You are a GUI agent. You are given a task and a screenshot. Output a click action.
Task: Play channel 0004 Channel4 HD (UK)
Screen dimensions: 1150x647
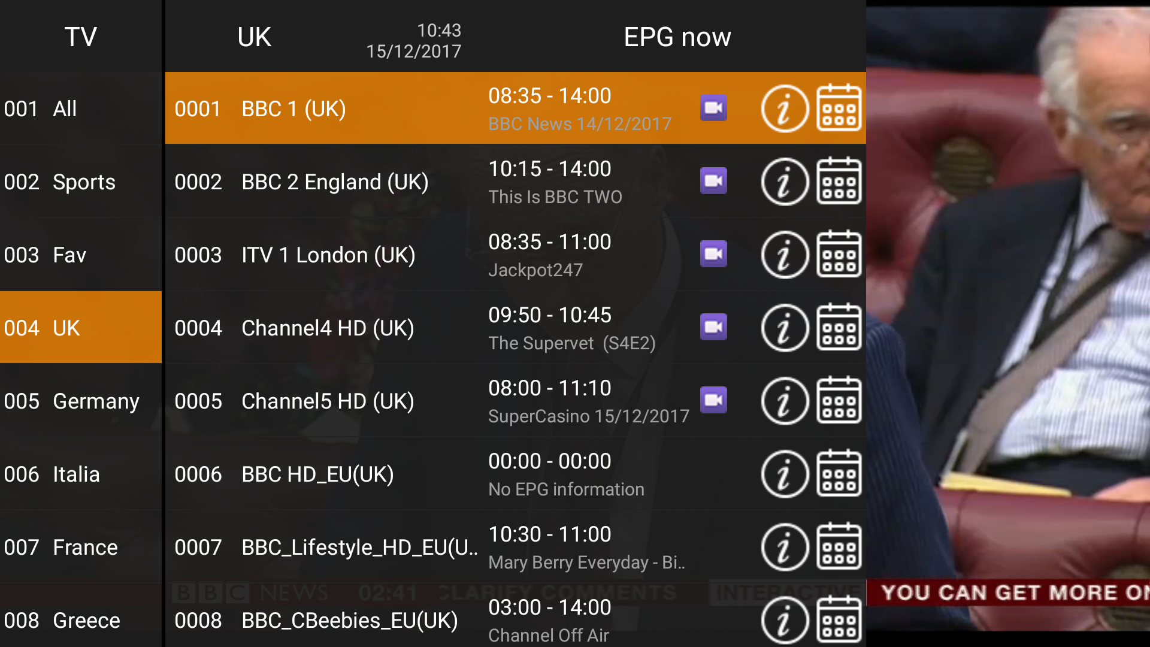(515, 328)
